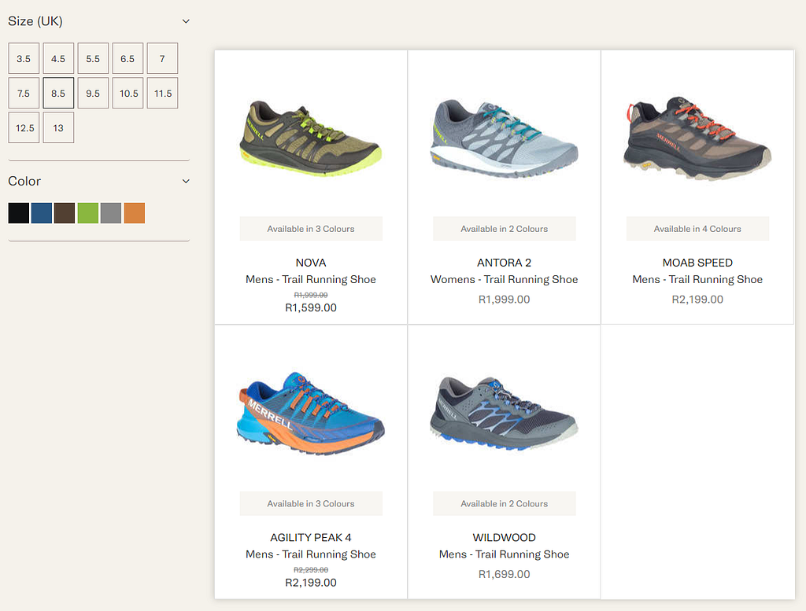The height and width of the screenshot is (611, 806).
Task: Click Nova struck-through price R1,999.00
Action: pos(310,295)
